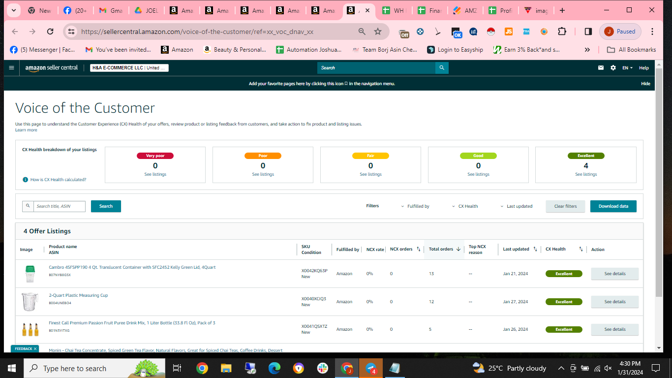Viewport: 672px width, 378px height.
Task: Open File Explorer from the taskbar
Action: [x=226, y=368]
